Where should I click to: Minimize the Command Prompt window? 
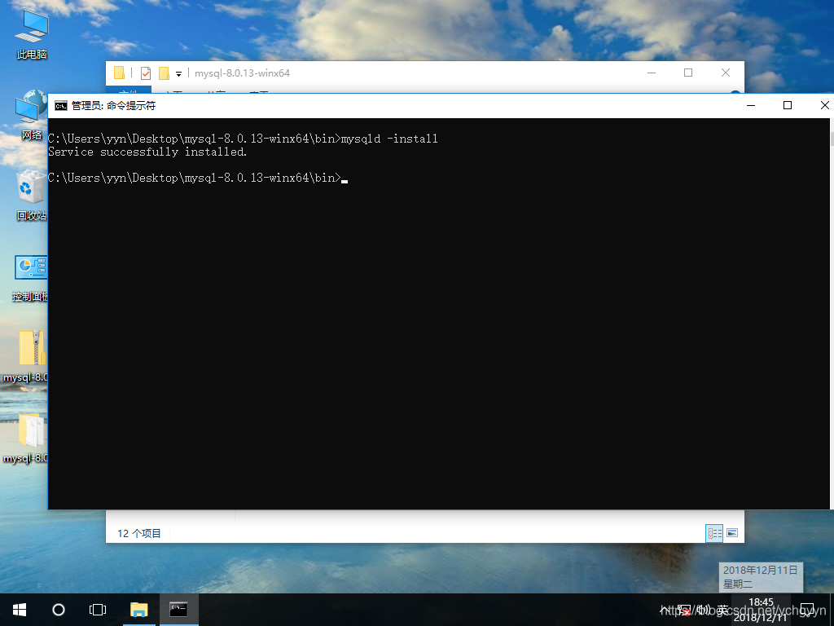(x=750, y=105)
